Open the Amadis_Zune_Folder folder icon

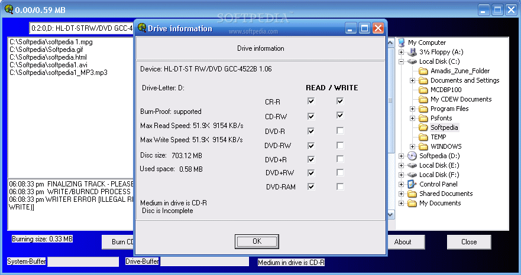coord(423,71)
